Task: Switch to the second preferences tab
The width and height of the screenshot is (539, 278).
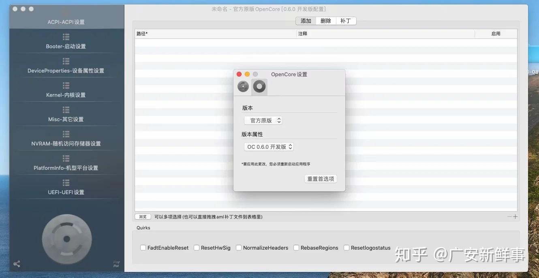Action: 259,86
